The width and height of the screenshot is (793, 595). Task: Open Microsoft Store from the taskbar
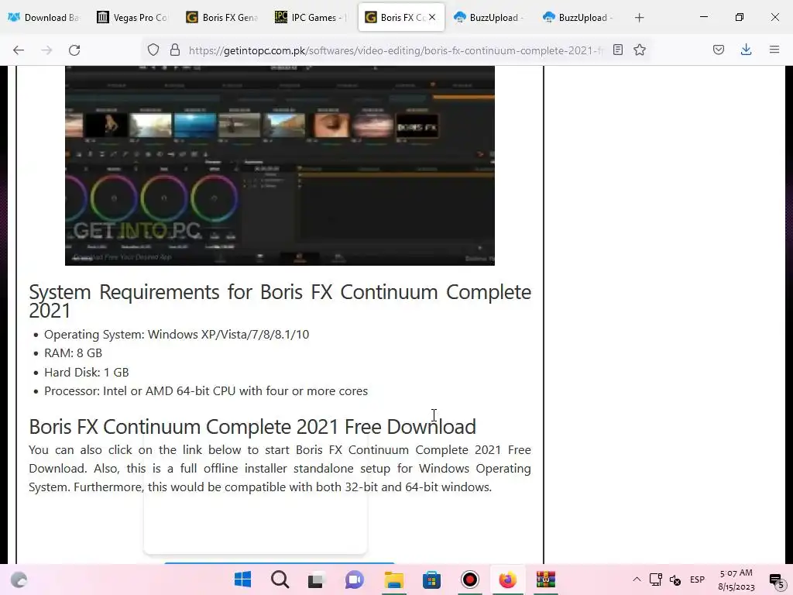click(x=431, y=580)
